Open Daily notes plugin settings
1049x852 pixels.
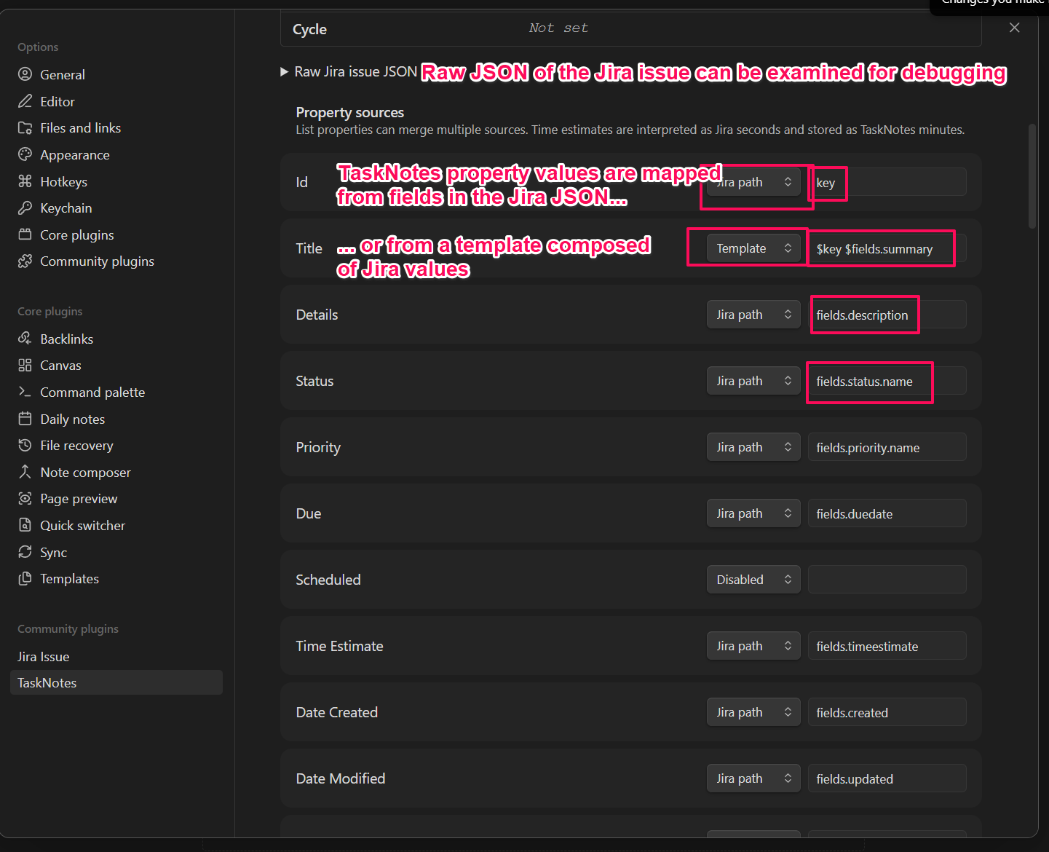tap(116, 419)
